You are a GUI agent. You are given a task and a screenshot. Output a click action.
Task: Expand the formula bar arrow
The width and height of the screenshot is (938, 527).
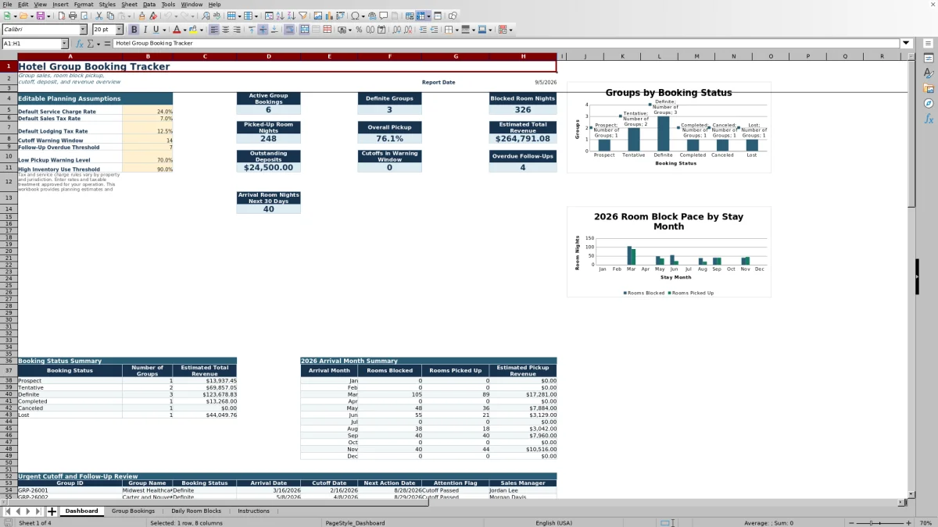tap(906, 44)
